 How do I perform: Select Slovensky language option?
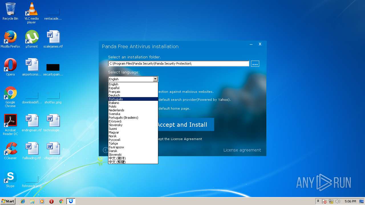(133, 125)
